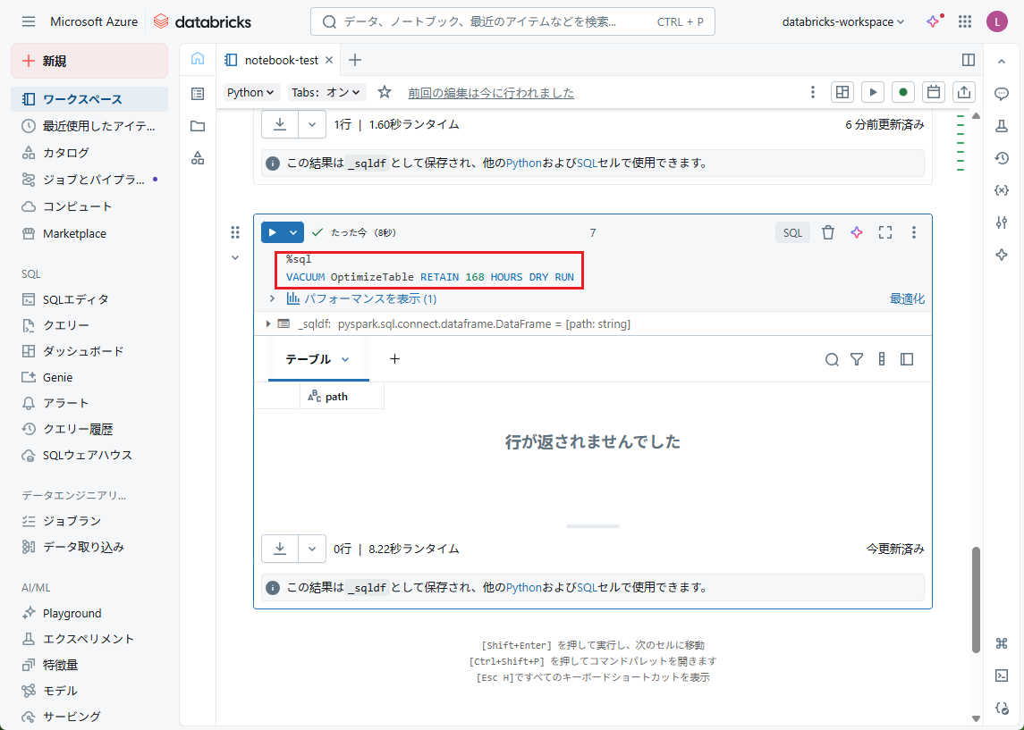
Task: Click the search icon in results table
Action: 832,359
